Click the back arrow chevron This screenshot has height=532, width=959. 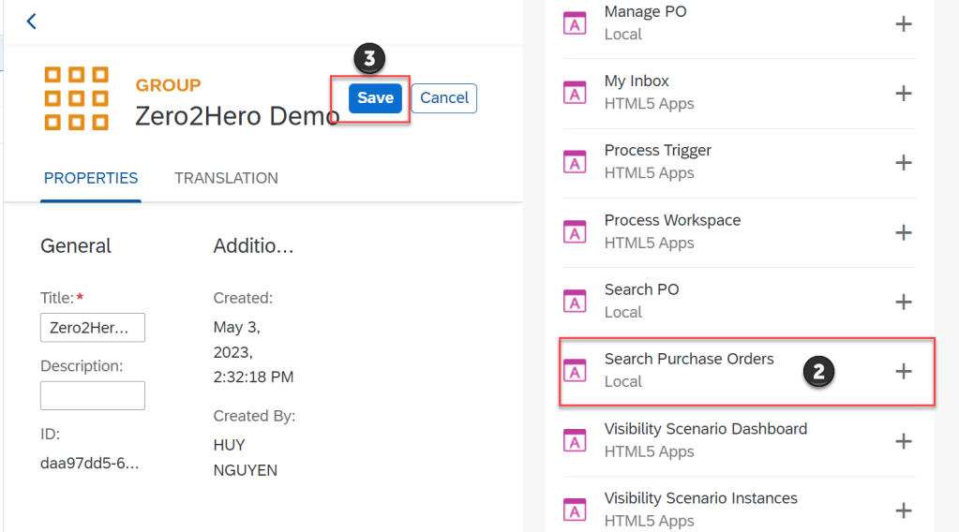31,21
